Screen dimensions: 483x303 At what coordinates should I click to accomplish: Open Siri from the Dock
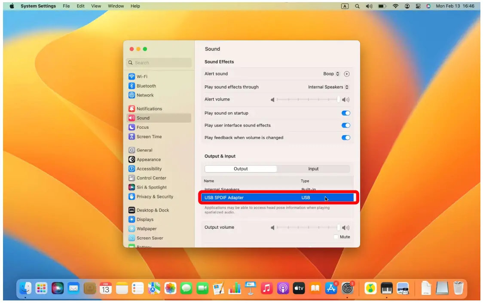point(57,288)
